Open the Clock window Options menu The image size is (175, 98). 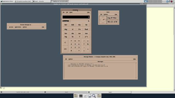click(x=106, y=14)
